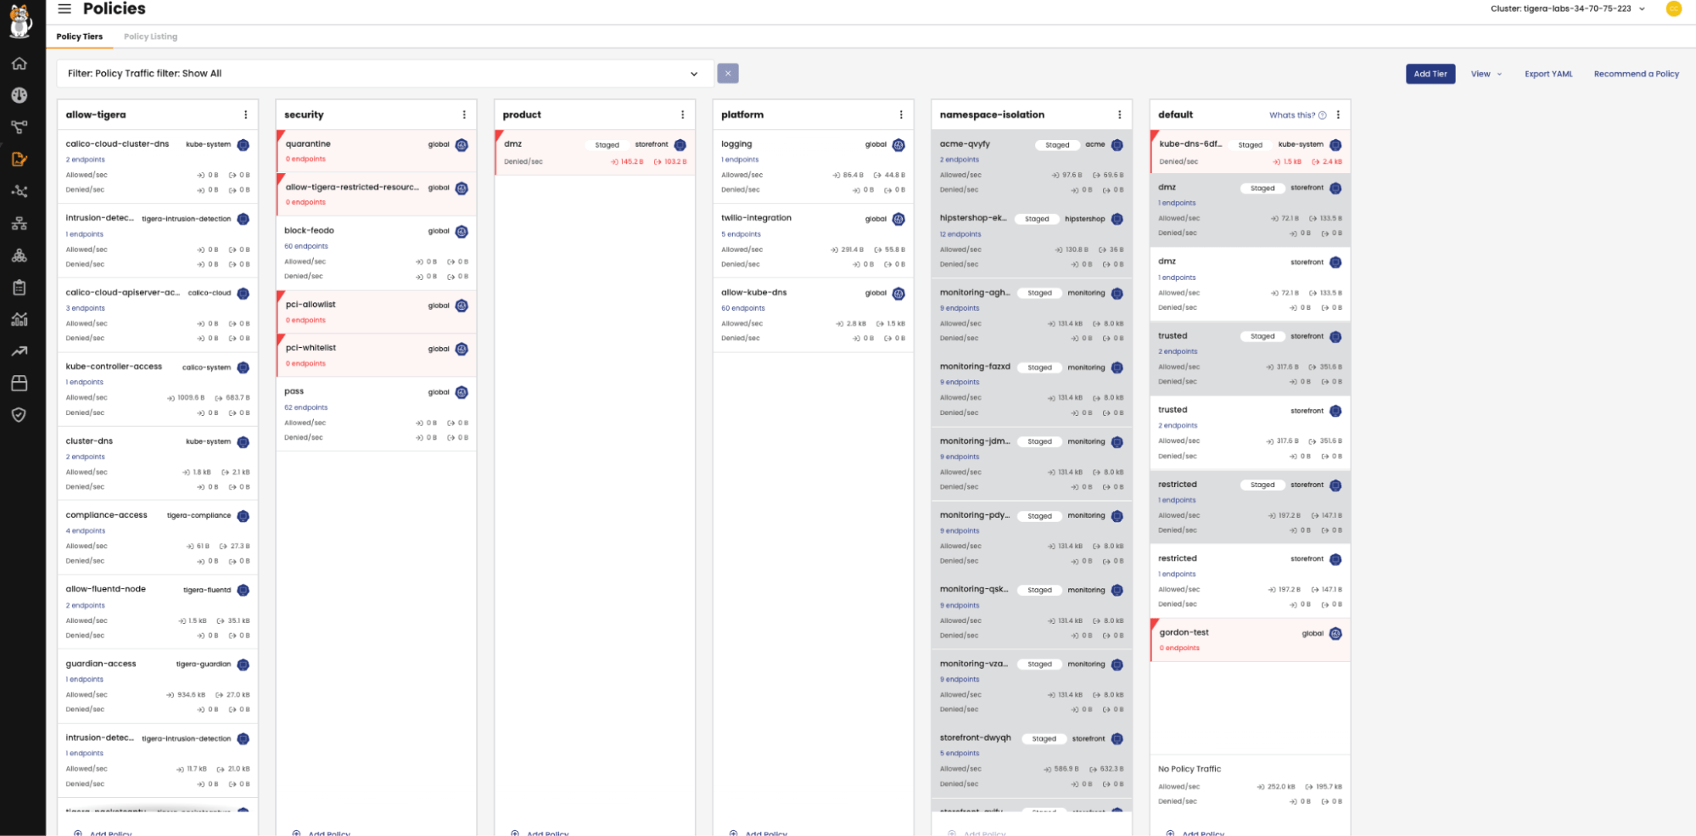Image resolution: width=1696 pixels, height=836 pixels.
Task: Open the hamburger menu beside Policies title
Action: [64, 8]
